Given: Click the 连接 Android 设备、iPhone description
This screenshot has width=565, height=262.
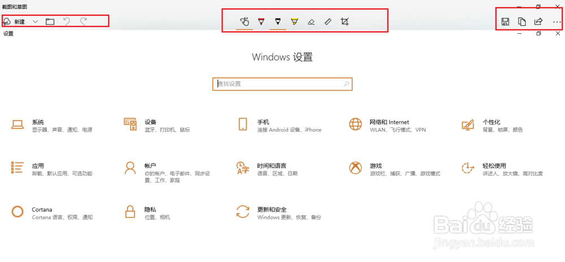Looking at the screenshot, I should [289, 130].
